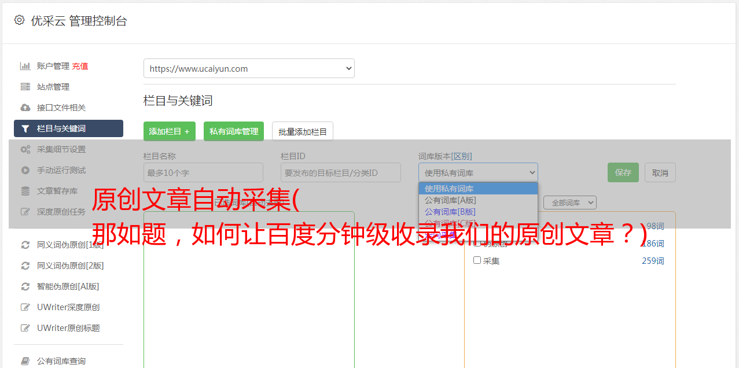
Task: Open the site URL dropdown
Action: point(249,68)
